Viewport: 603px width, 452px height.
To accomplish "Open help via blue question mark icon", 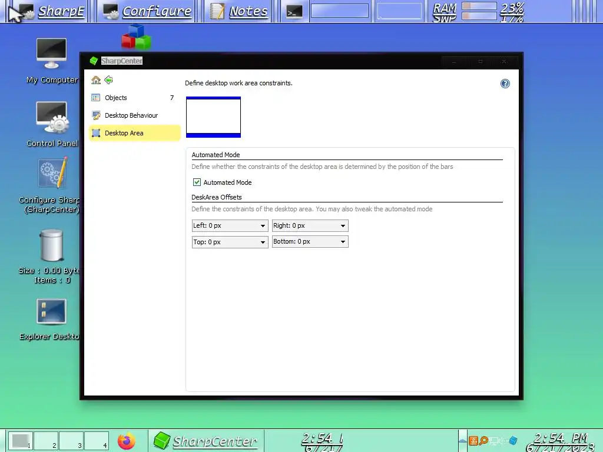I will [x=505, y=84].
